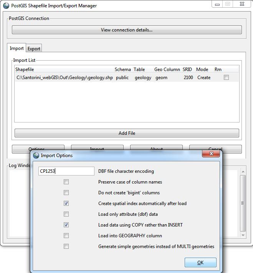This screenshot has width=253, height=273.
Task: Enable Do not create 'bigint' columns
Action: tap(66, 193)
